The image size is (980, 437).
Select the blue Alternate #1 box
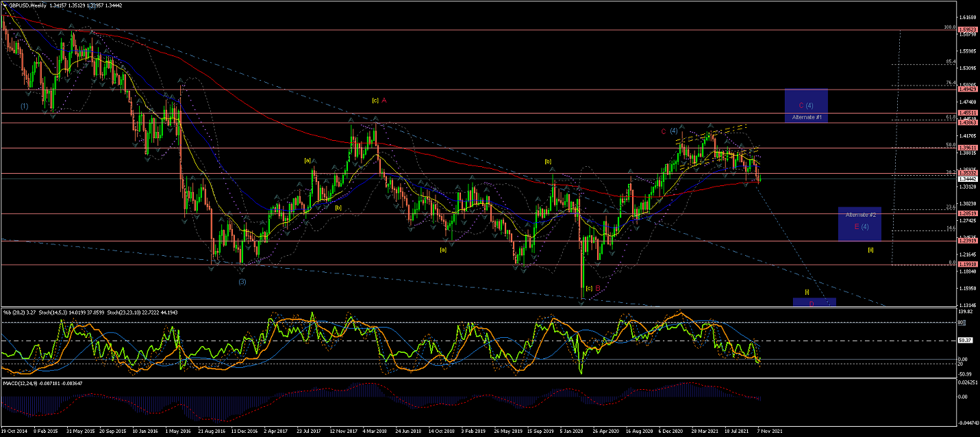click(806, 105)
